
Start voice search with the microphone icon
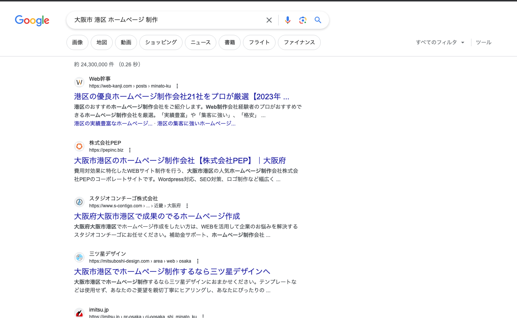(x=288, y=20)
